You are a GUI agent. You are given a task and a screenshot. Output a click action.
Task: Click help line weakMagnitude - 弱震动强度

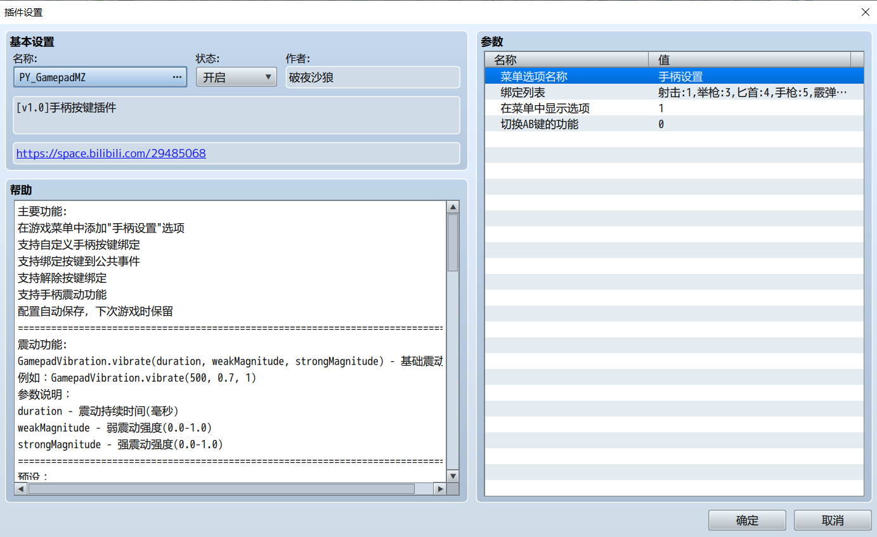(115, 428)
